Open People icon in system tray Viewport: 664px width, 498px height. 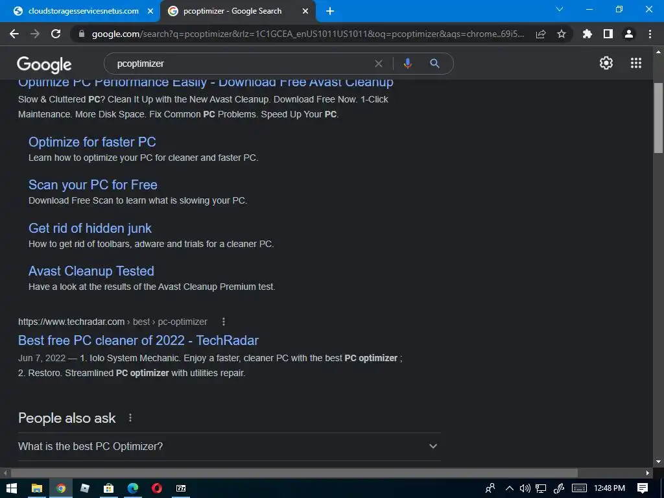(x=490, y=488)
